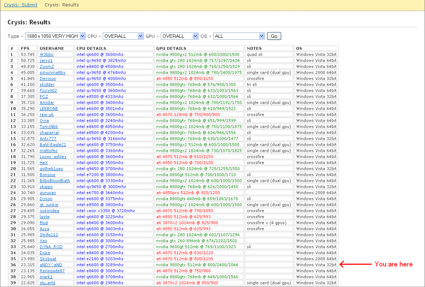The width and height of the screenshot is (425, 287).
Task: Open the Dyson username link
Action: pyautogui.click(x=46, y=199)
